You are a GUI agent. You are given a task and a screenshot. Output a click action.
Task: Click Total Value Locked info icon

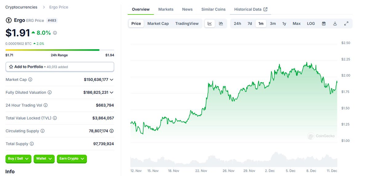55,118
